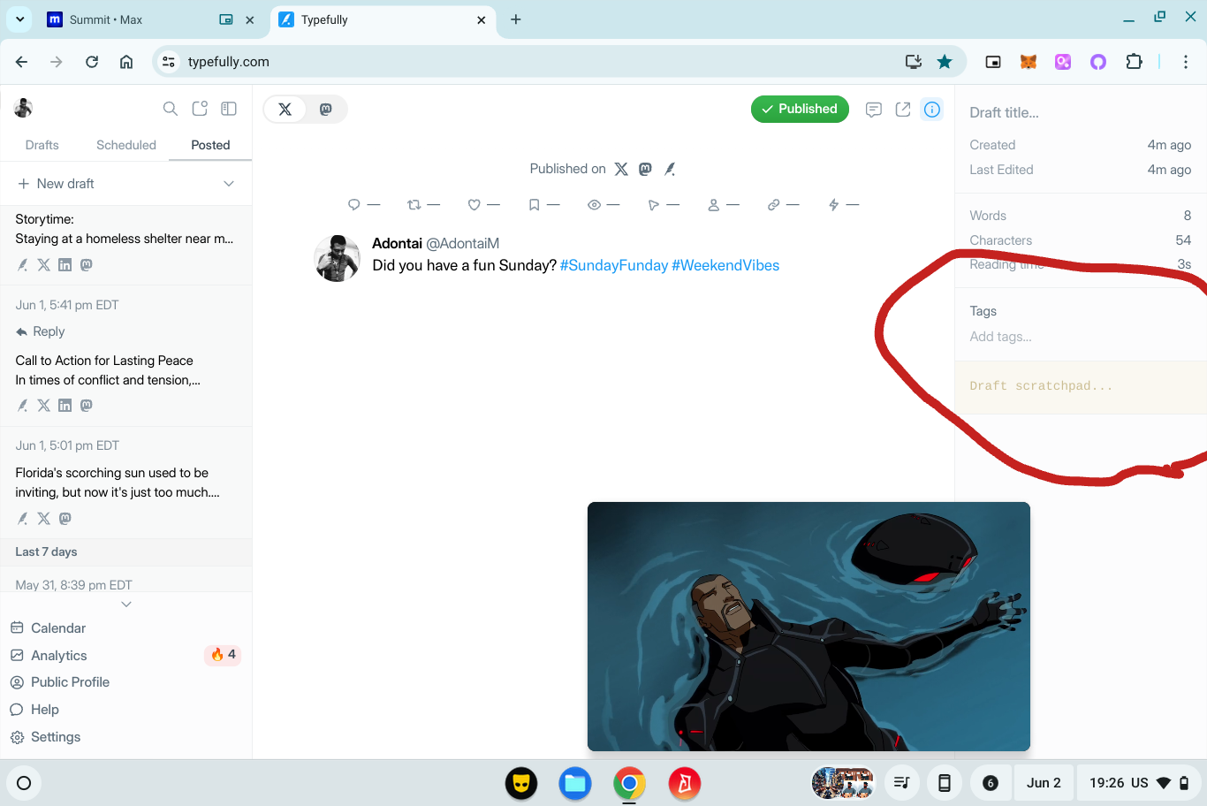The height and width of the screenshot is (806, 1207).
Task: Open account avatar menu in sidebar
Action: click(24, 108)
